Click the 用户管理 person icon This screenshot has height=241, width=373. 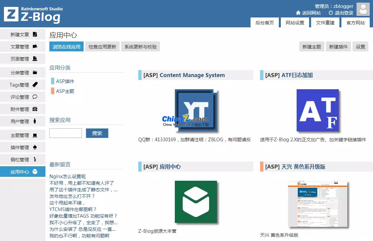point(35,121)
